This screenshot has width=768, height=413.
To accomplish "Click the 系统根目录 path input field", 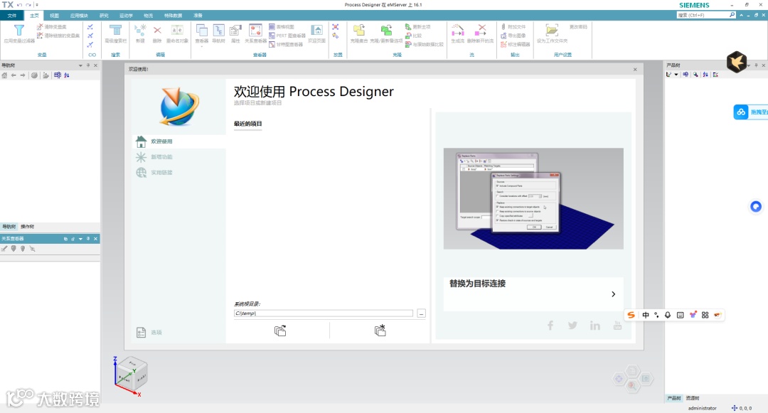I will [x=324, y=313].
